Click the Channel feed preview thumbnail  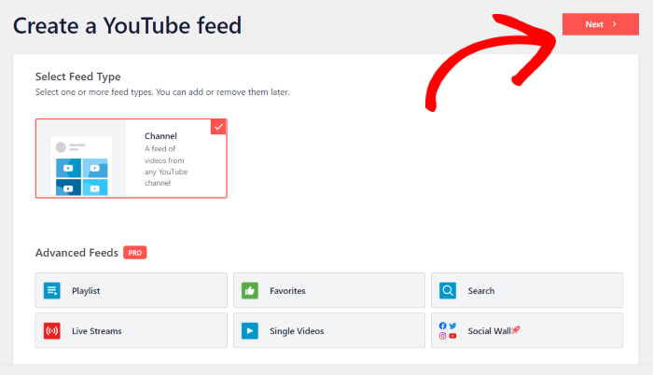pyautogui.click(x=81, y=158)
